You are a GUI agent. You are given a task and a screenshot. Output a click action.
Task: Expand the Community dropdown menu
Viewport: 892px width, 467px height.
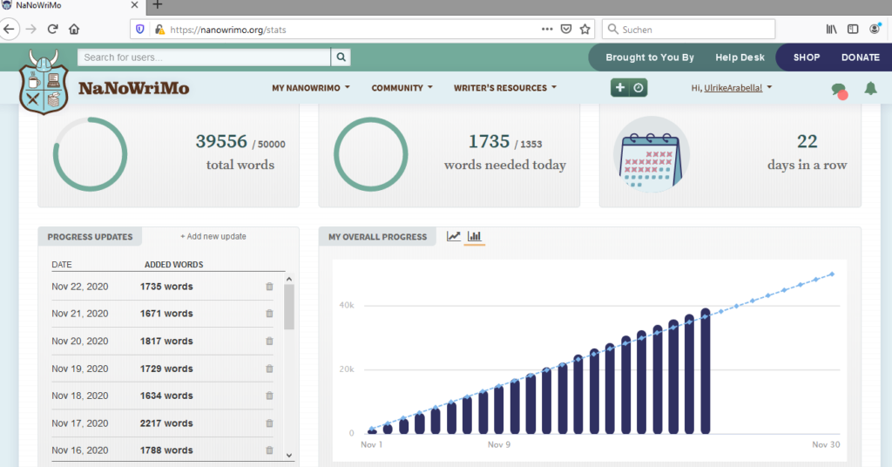(x=402, y=88)
